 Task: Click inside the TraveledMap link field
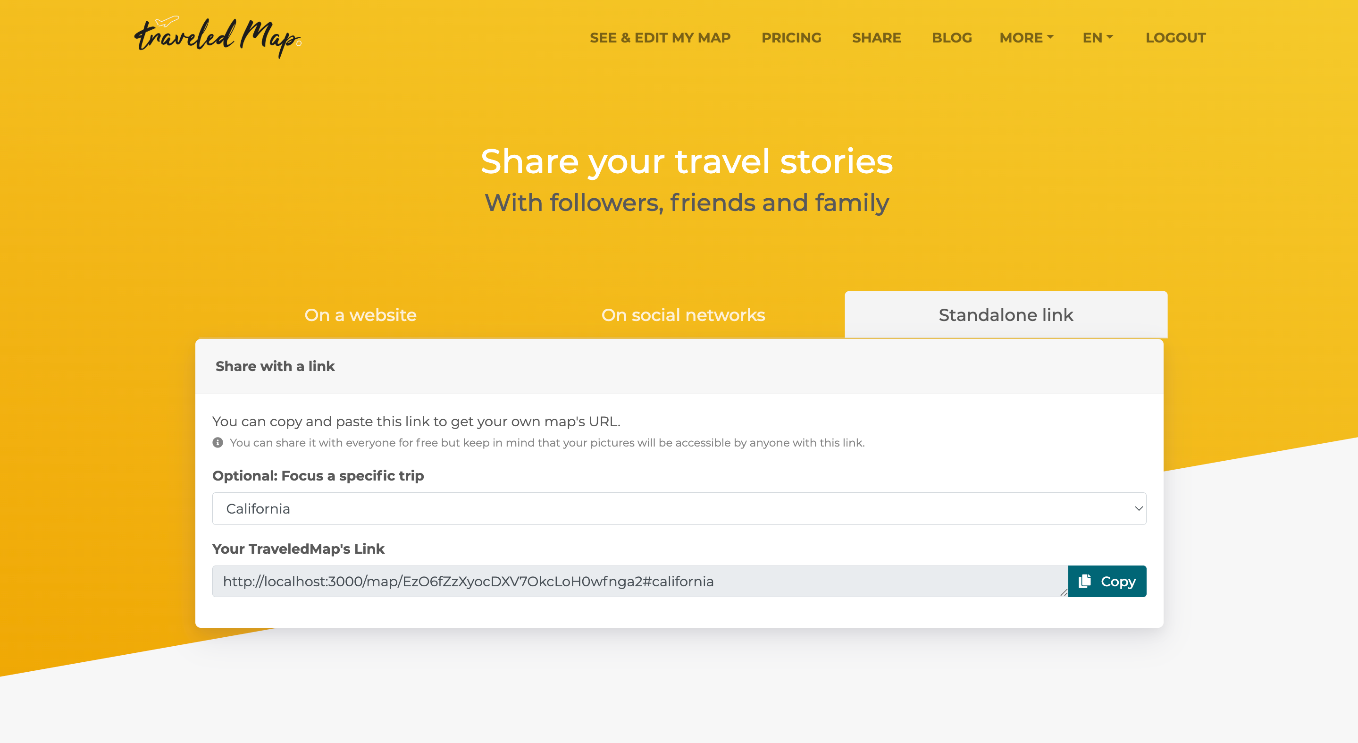(633, 581)
